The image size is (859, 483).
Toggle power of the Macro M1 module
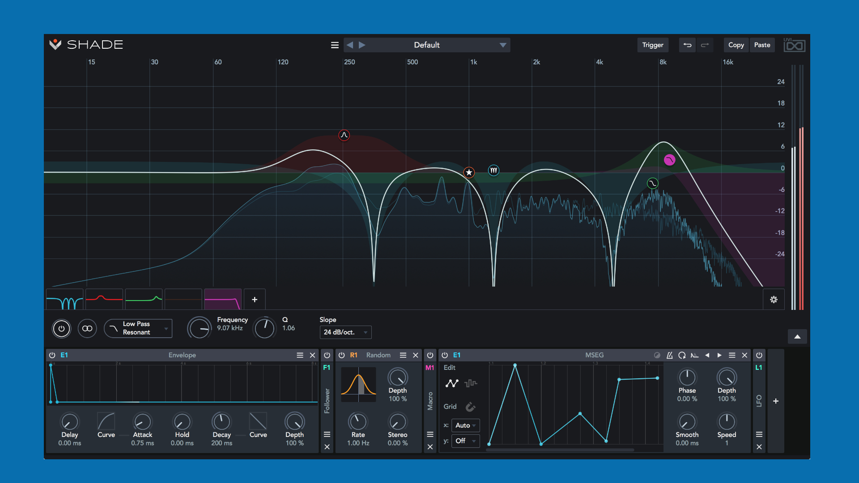[x=430, y=355]
